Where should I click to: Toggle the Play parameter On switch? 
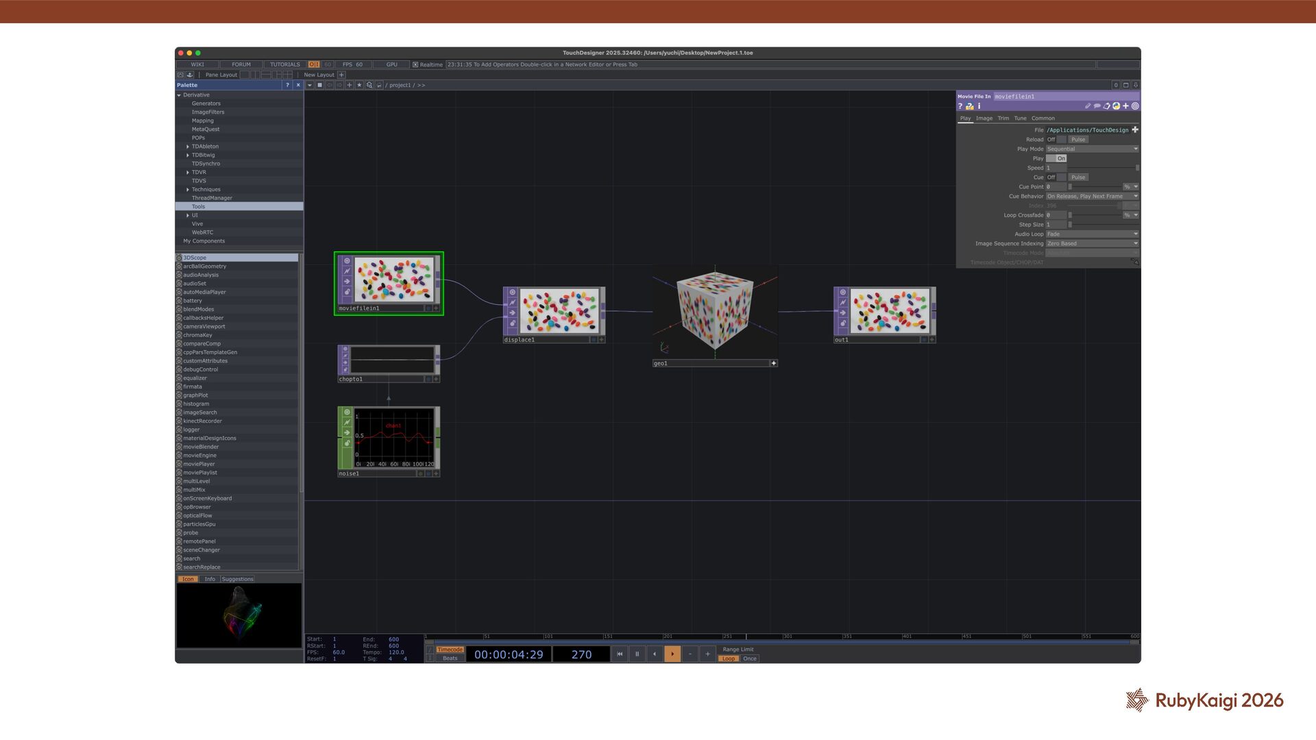[1056, 158]
